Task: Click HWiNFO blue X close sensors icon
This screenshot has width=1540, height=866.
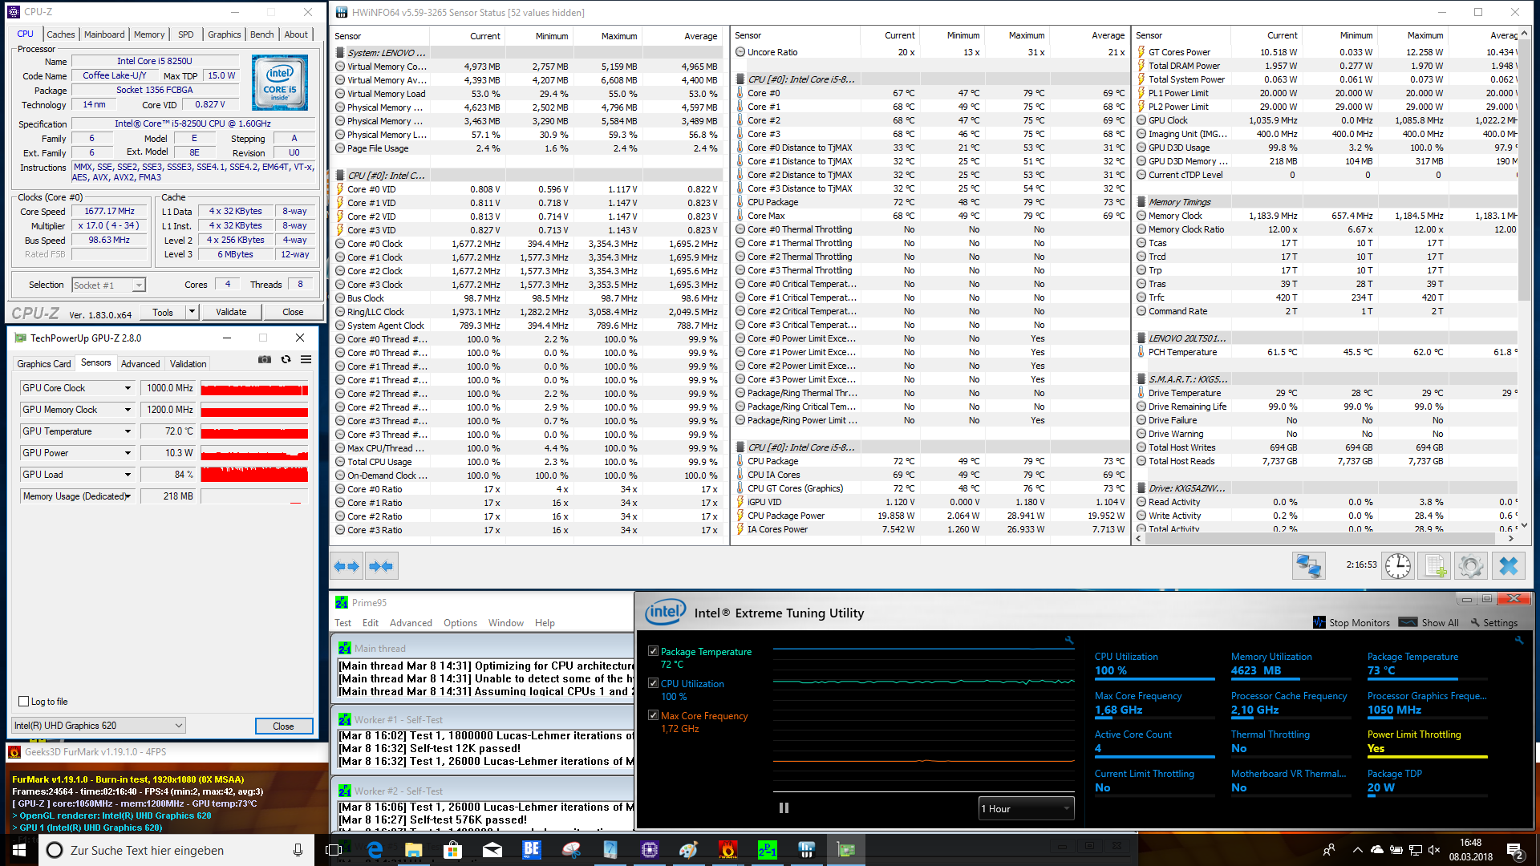Action: click(1508, 566)
